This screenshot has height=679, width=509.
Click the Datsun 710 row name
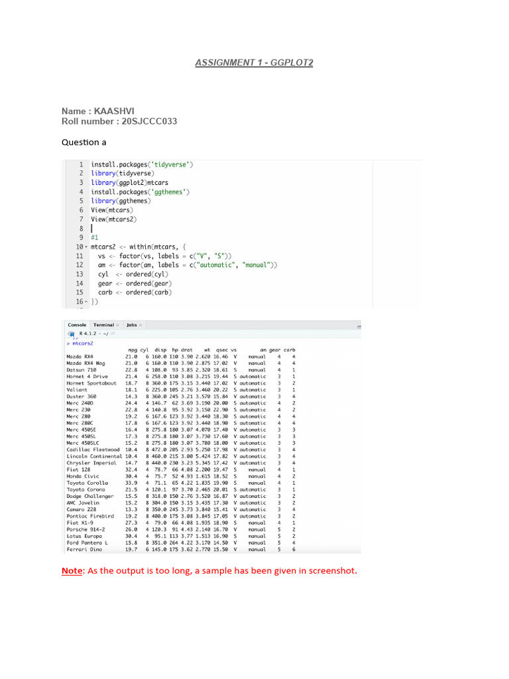point(82,370)
